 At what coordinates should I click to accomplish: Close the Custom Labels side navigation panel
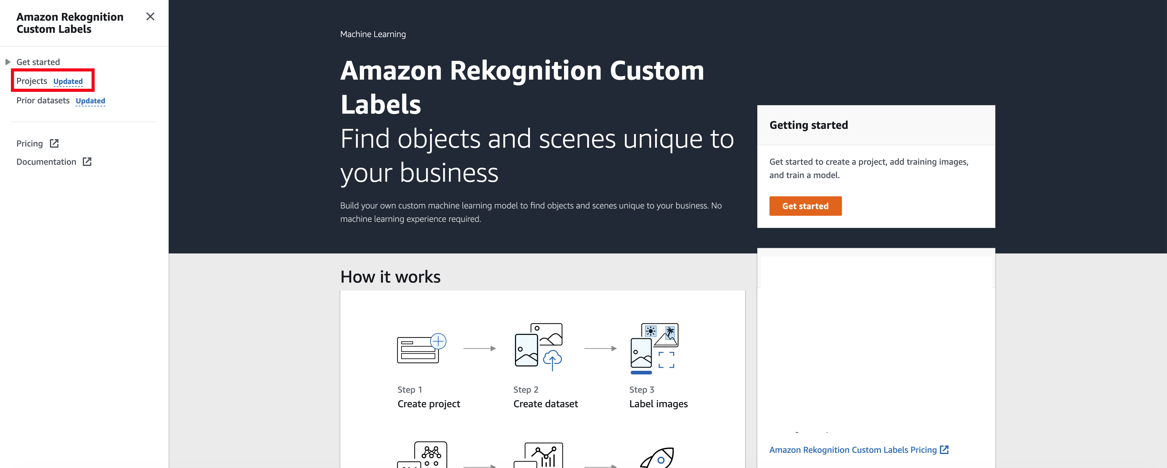click(150, 17)
